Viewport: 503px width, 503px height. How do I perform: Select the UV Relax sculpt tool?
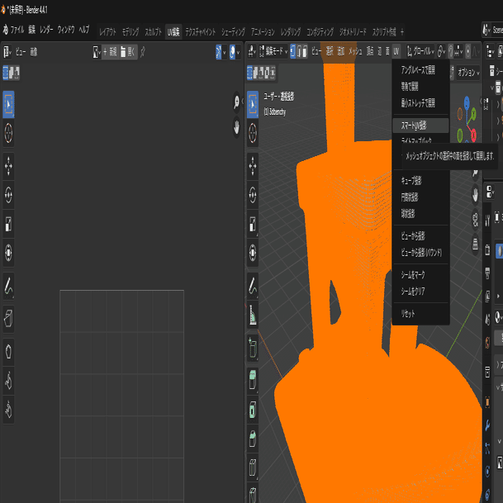pyautogui.click(x=8, y=381)
